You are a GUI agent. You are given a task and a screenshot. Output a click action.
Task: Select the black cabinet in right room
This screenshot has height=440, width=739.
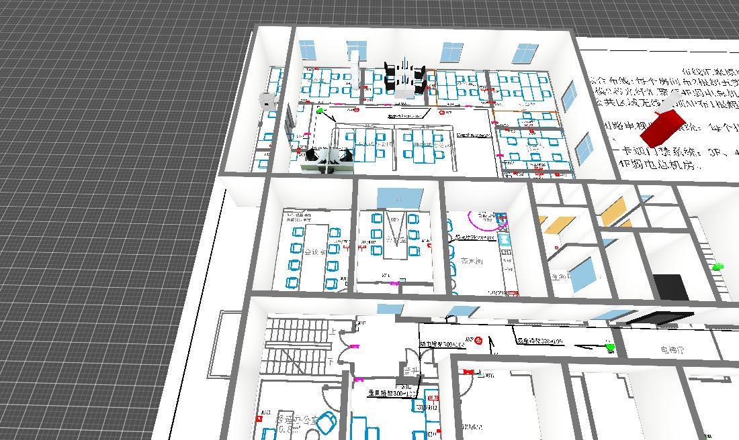(x=671, y=287)
